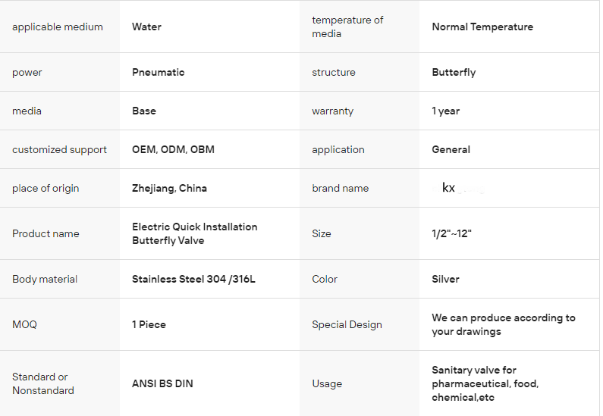Click the '1 Piece' MOQ value
Viewport: 603px width, 416px height.
coord(149,325)
